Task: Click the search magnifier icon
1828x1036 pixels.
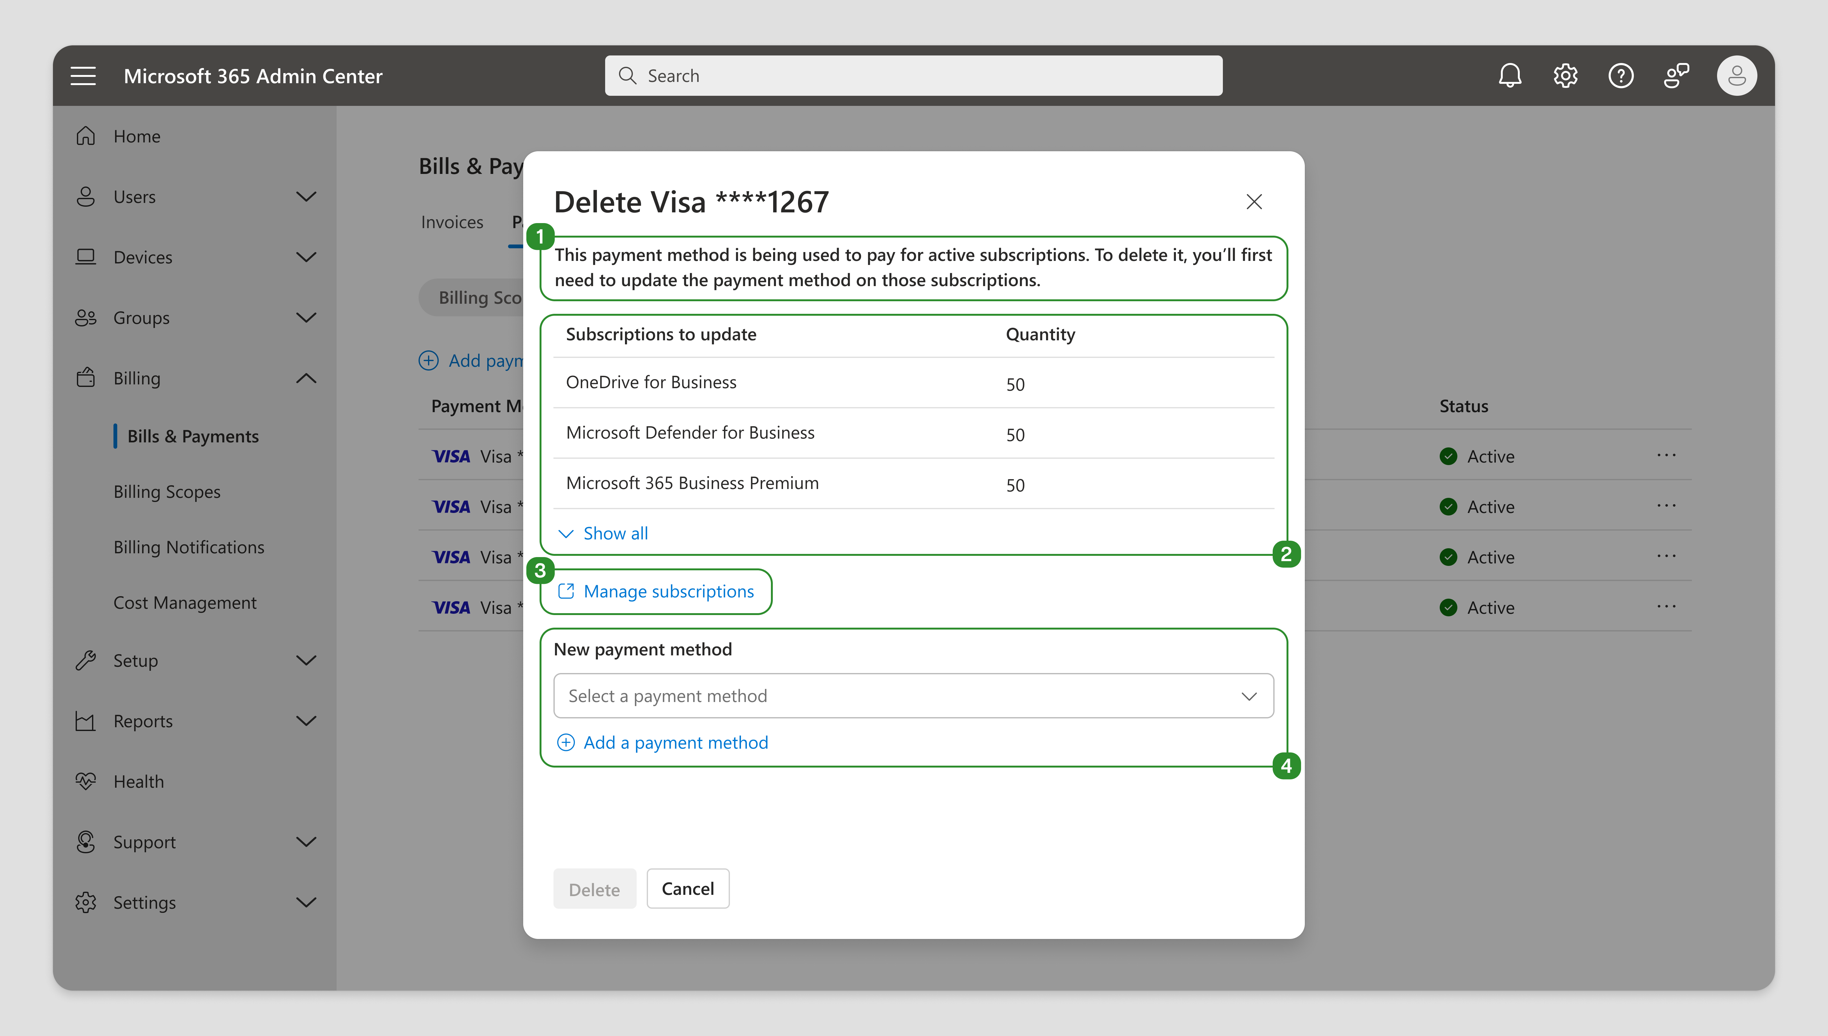Action: [627, 75]
